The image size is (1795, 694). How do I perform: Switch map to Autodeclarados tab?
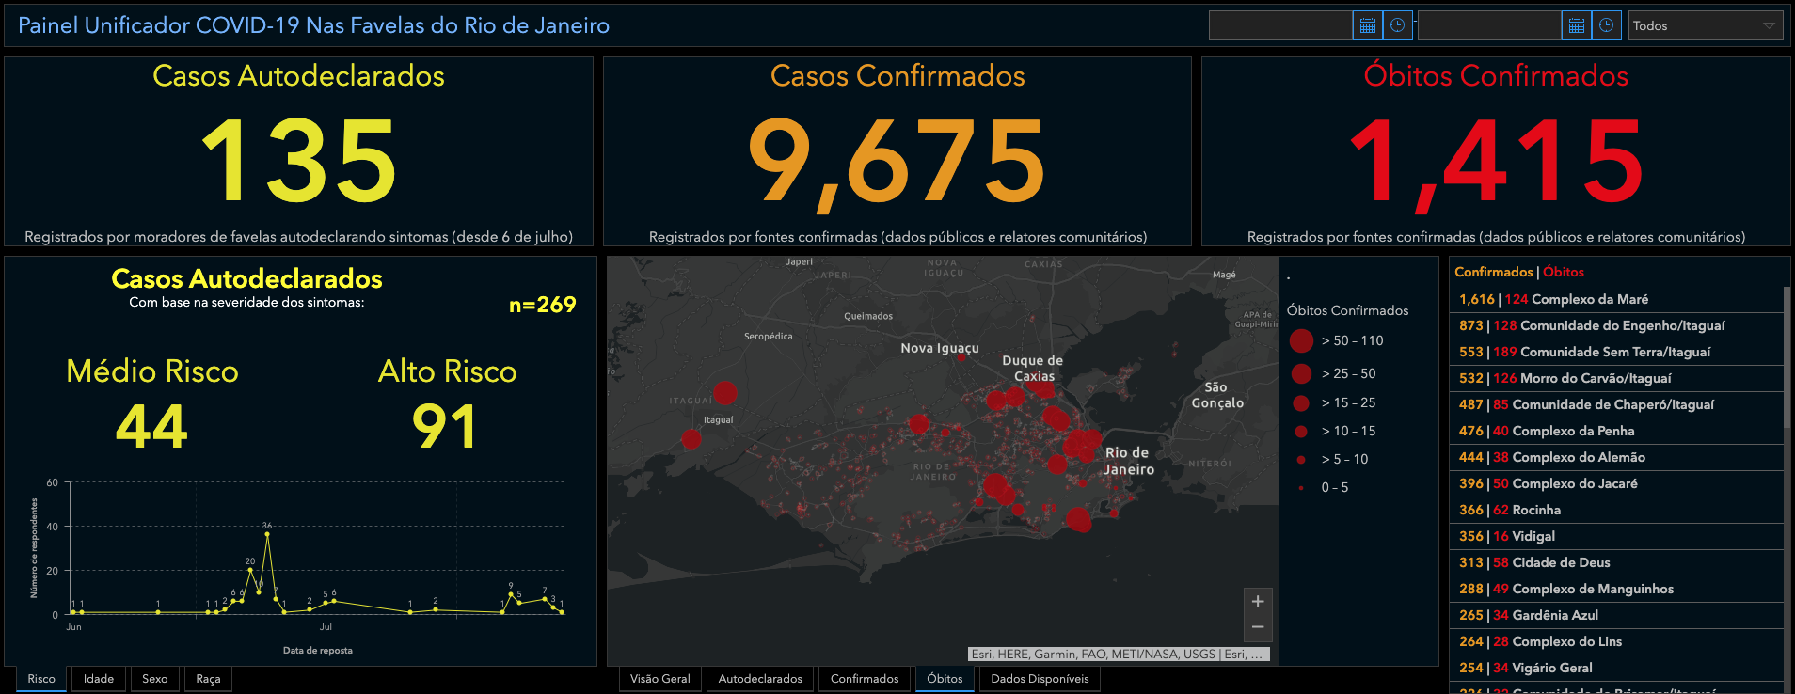[x=760, y=679]
